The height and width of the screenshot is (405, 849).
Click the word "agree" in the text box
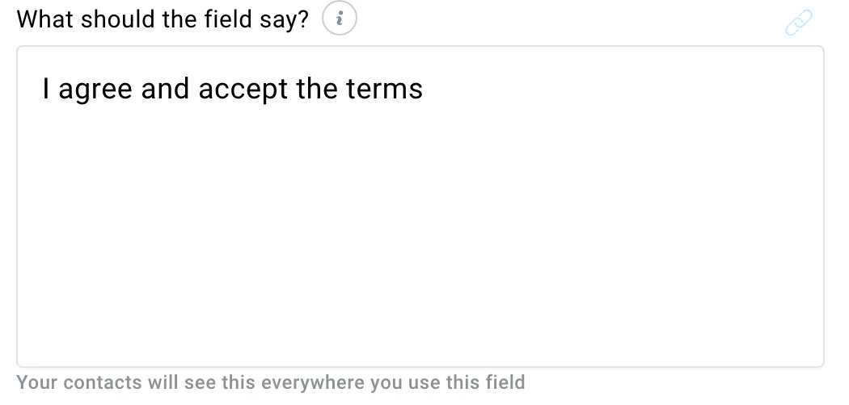point(95,89)
